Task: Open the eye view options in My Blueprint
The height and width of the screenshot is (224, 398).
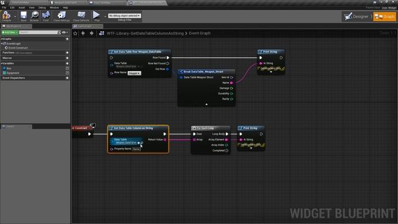Action: (65, 32)
